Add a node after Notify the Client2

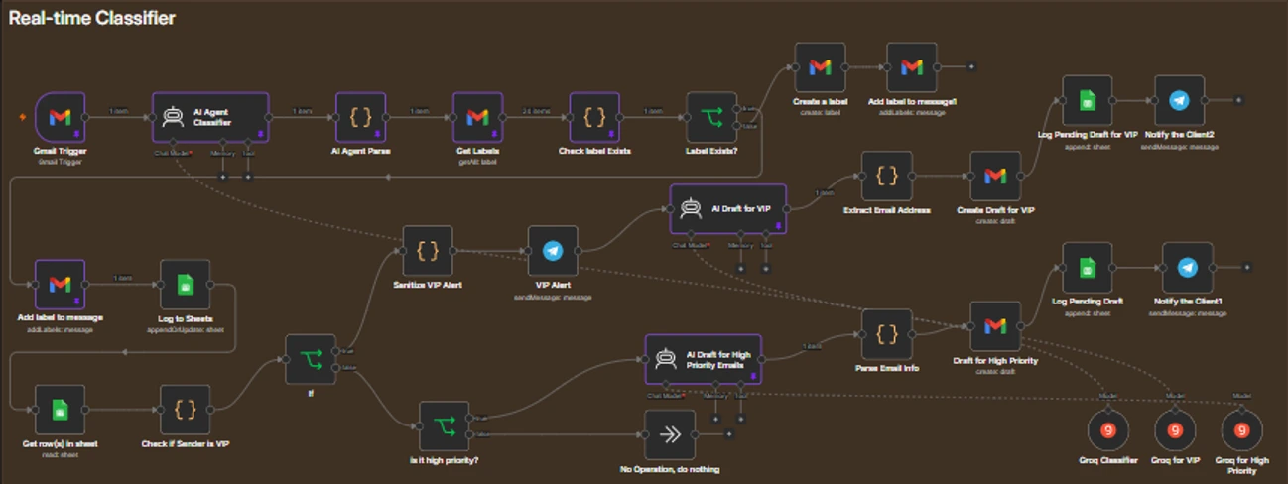point(1238,100)
